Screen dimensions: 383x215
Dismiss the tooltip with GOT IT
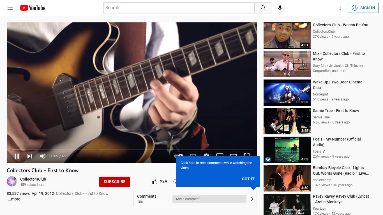coord(248,179)
